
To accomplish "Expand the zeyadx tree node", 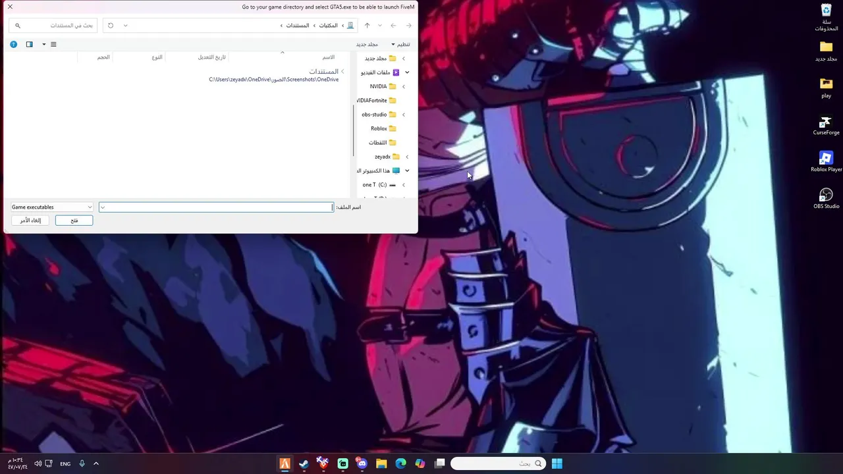I will point(407,157).
